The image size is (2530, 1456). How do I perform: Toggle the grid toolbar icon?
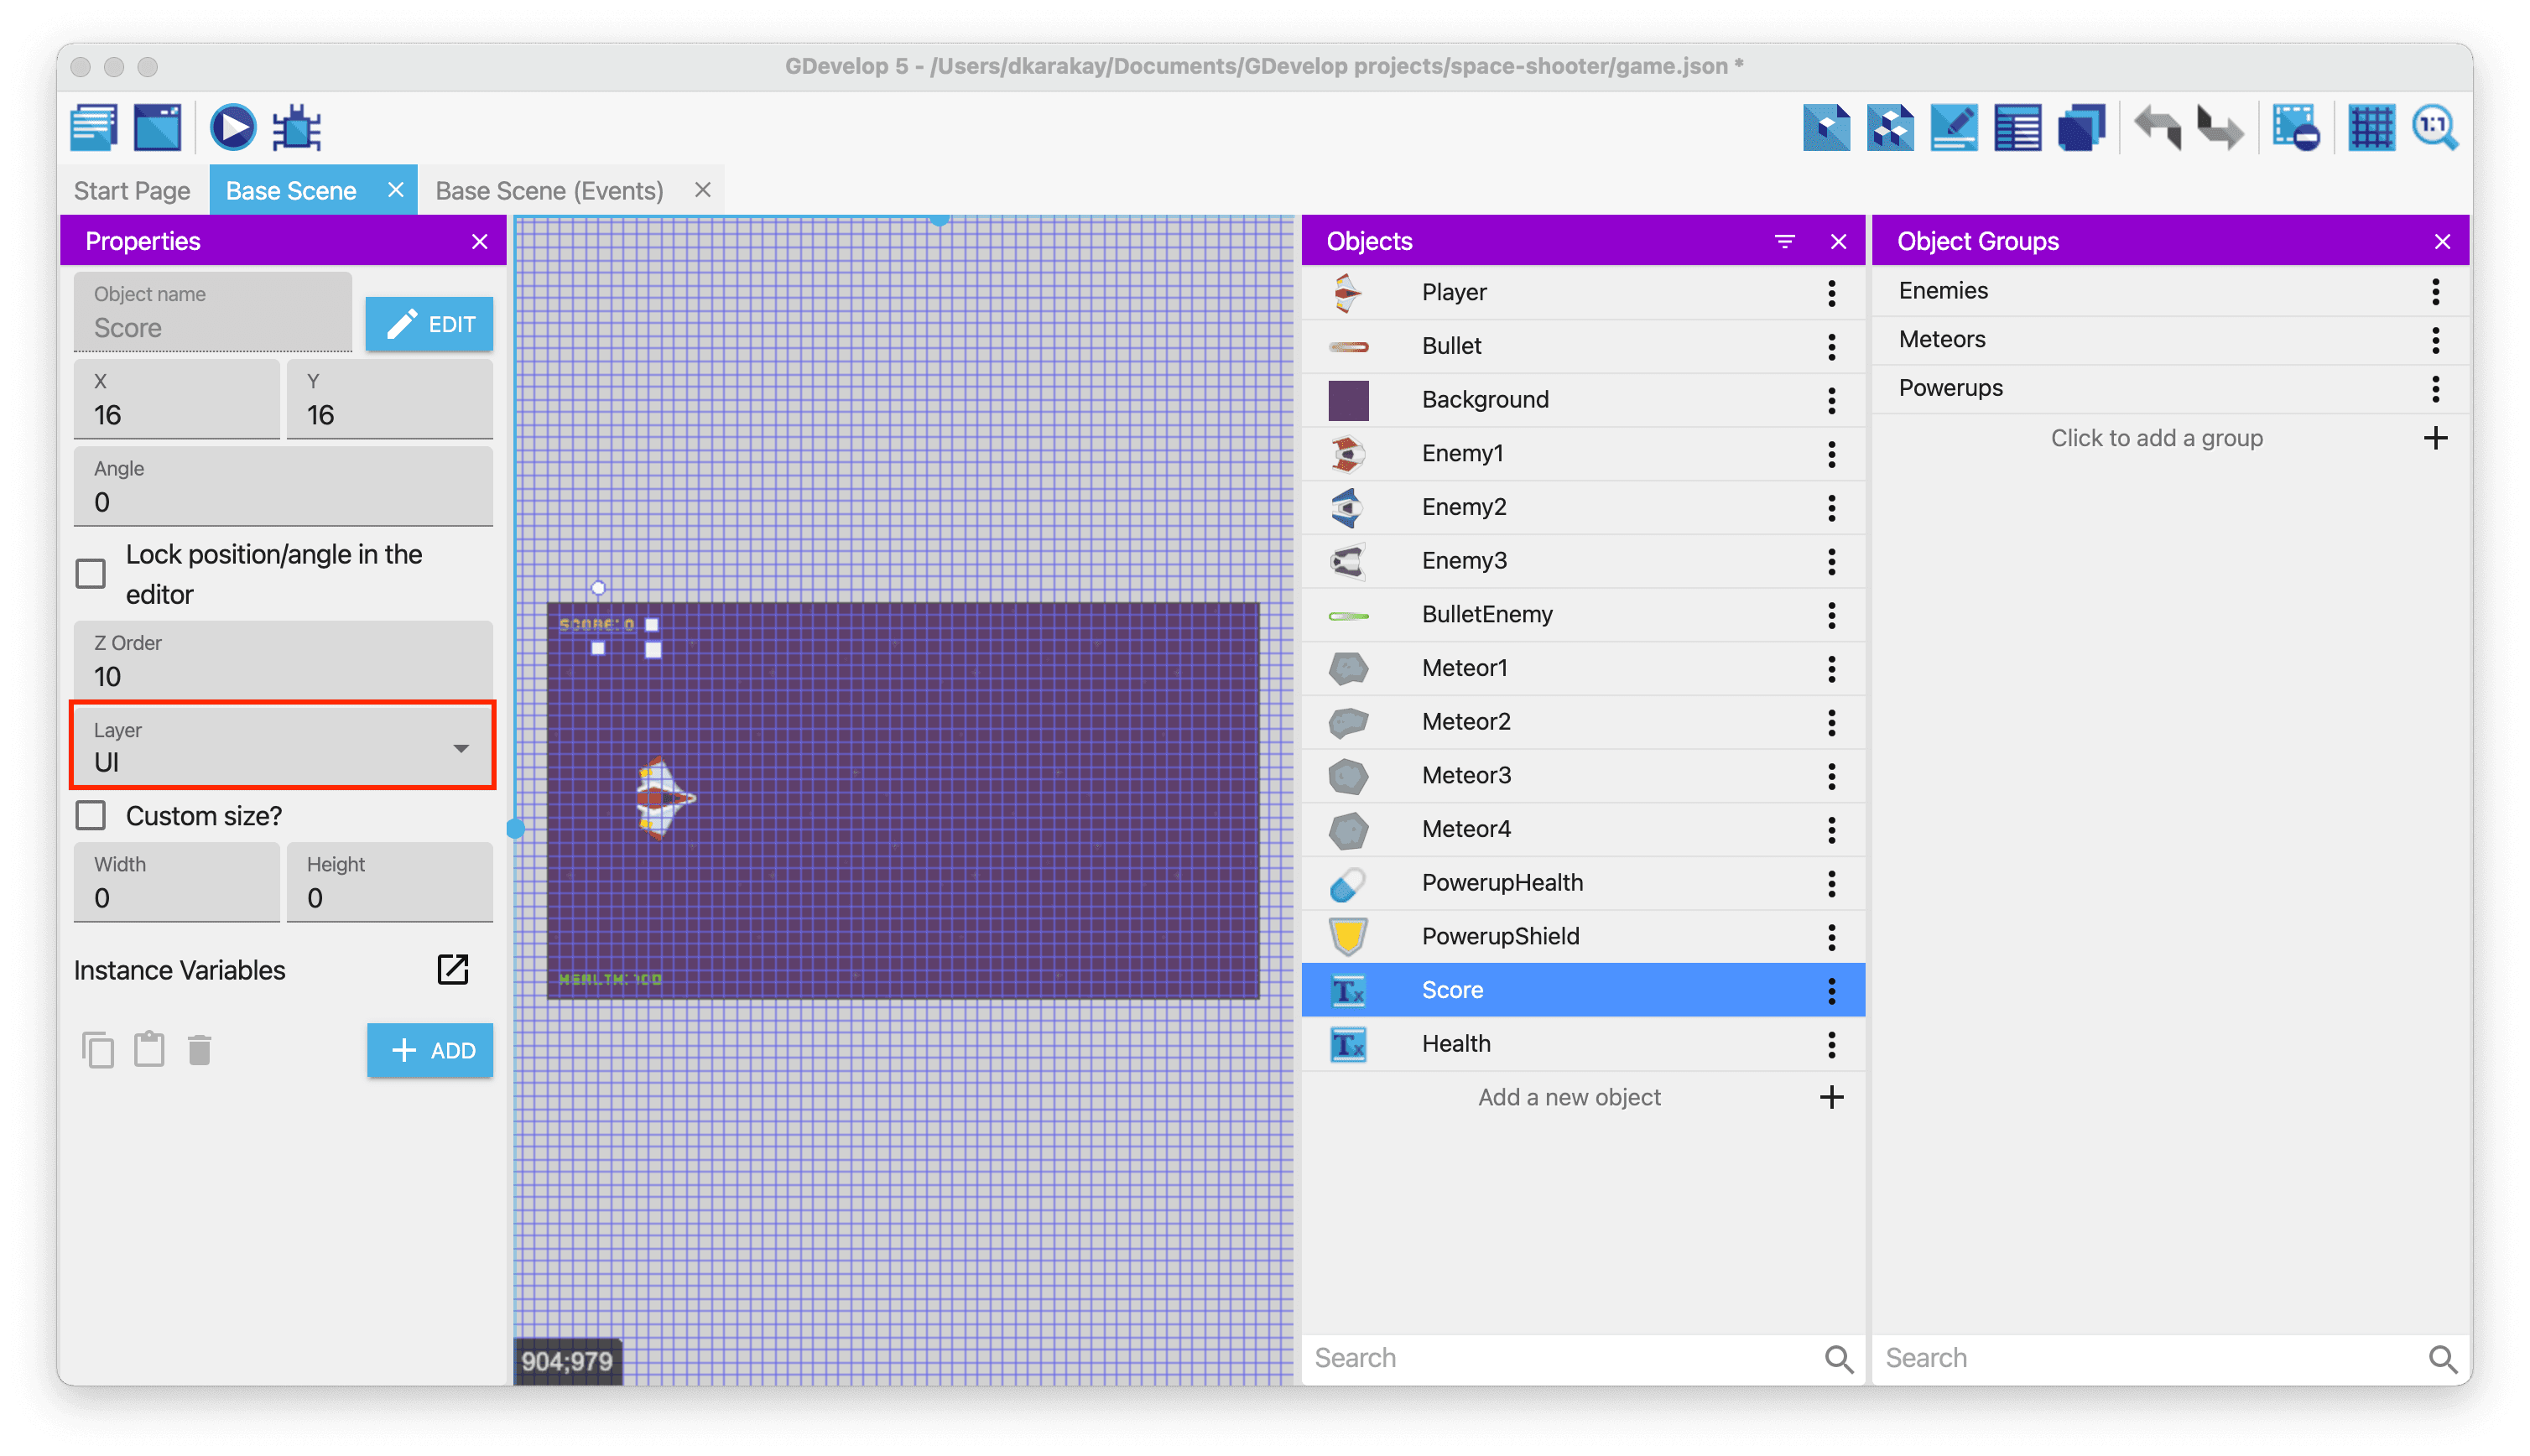(x=2371, y=128)
